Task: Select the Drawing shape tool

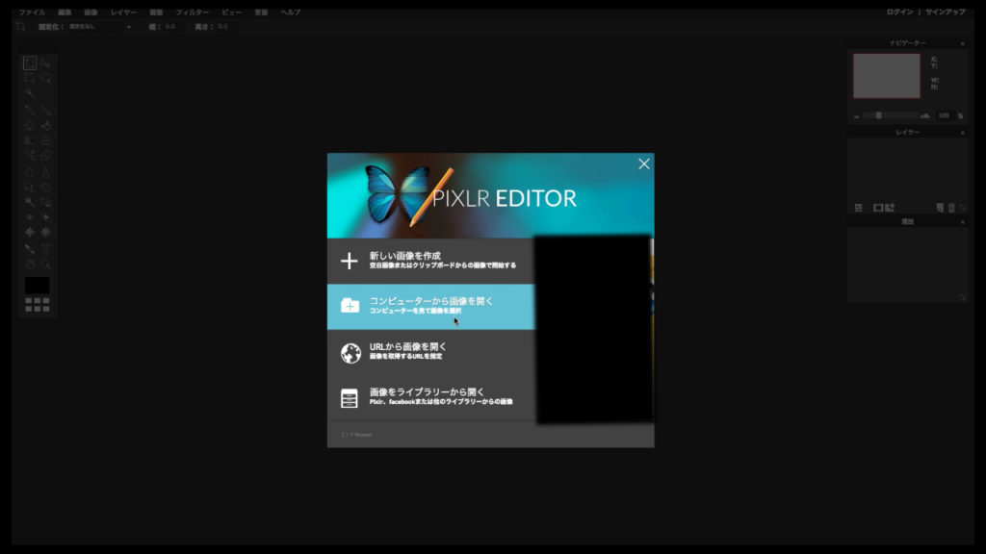Action: tap(46, 155)
